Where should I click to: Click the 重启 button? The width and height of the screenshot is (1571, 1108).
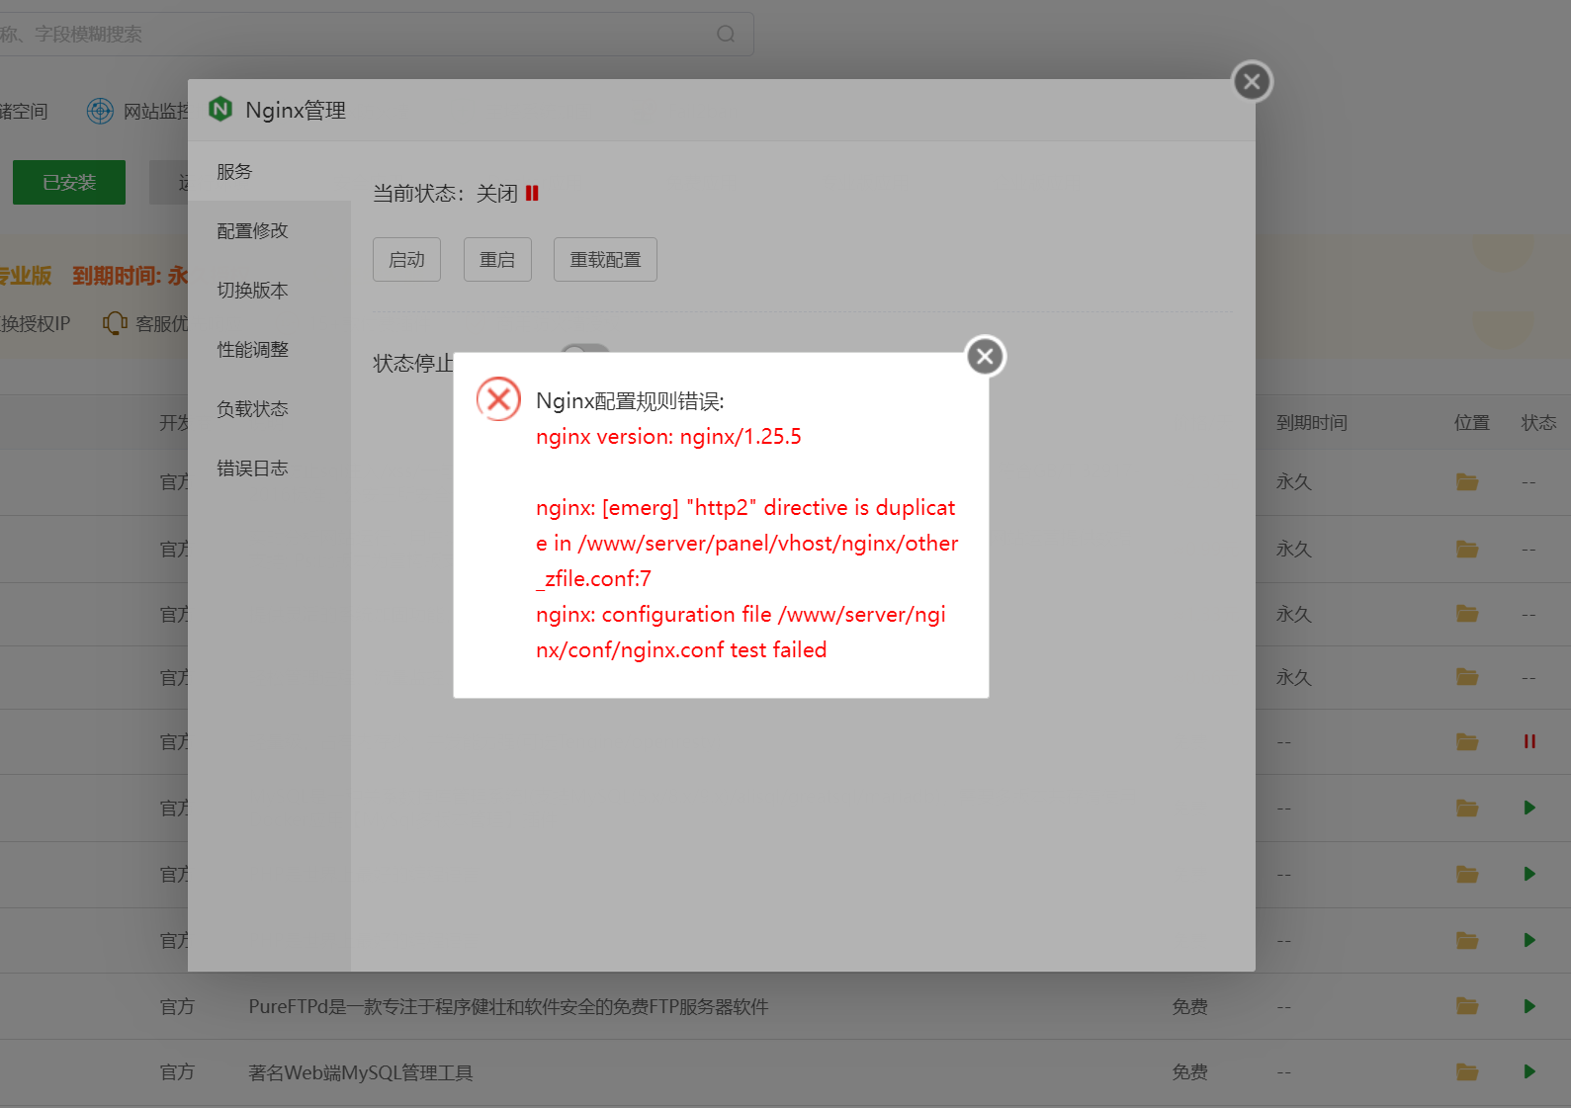click(497, 260)
